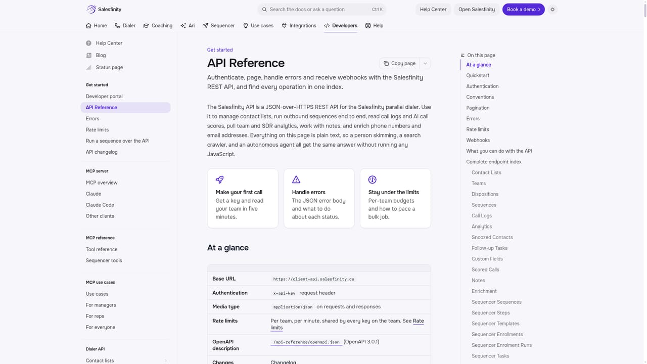The image size is (647, 364).
Task: Click the Get started breadcrumb
Action: point(220,50)
